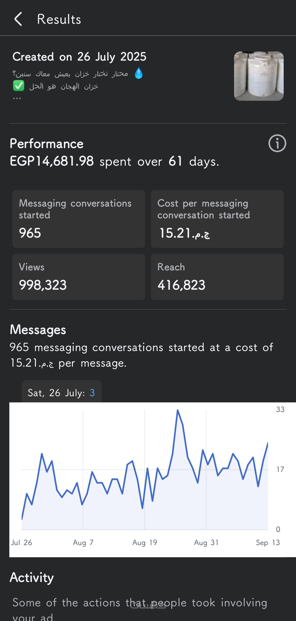The image size is (296, 621).
Task: Select the Messaging conversations started card
Action: tap(78, 219)
